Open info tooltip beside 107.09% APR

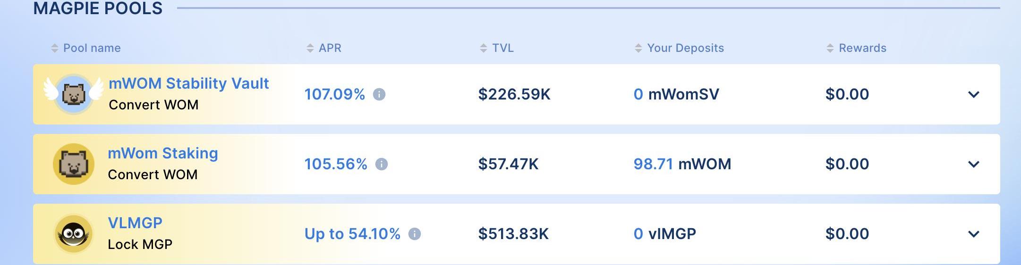click(x=379, y=95)
